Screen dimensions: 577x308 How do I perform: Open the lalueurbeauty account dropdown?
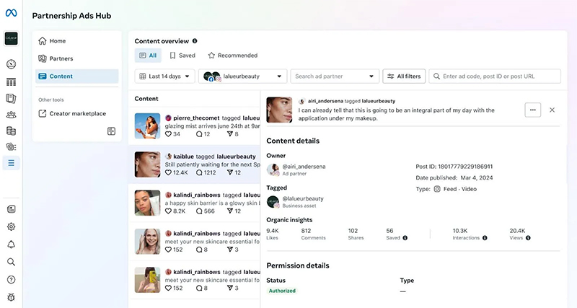click(243, 76)
